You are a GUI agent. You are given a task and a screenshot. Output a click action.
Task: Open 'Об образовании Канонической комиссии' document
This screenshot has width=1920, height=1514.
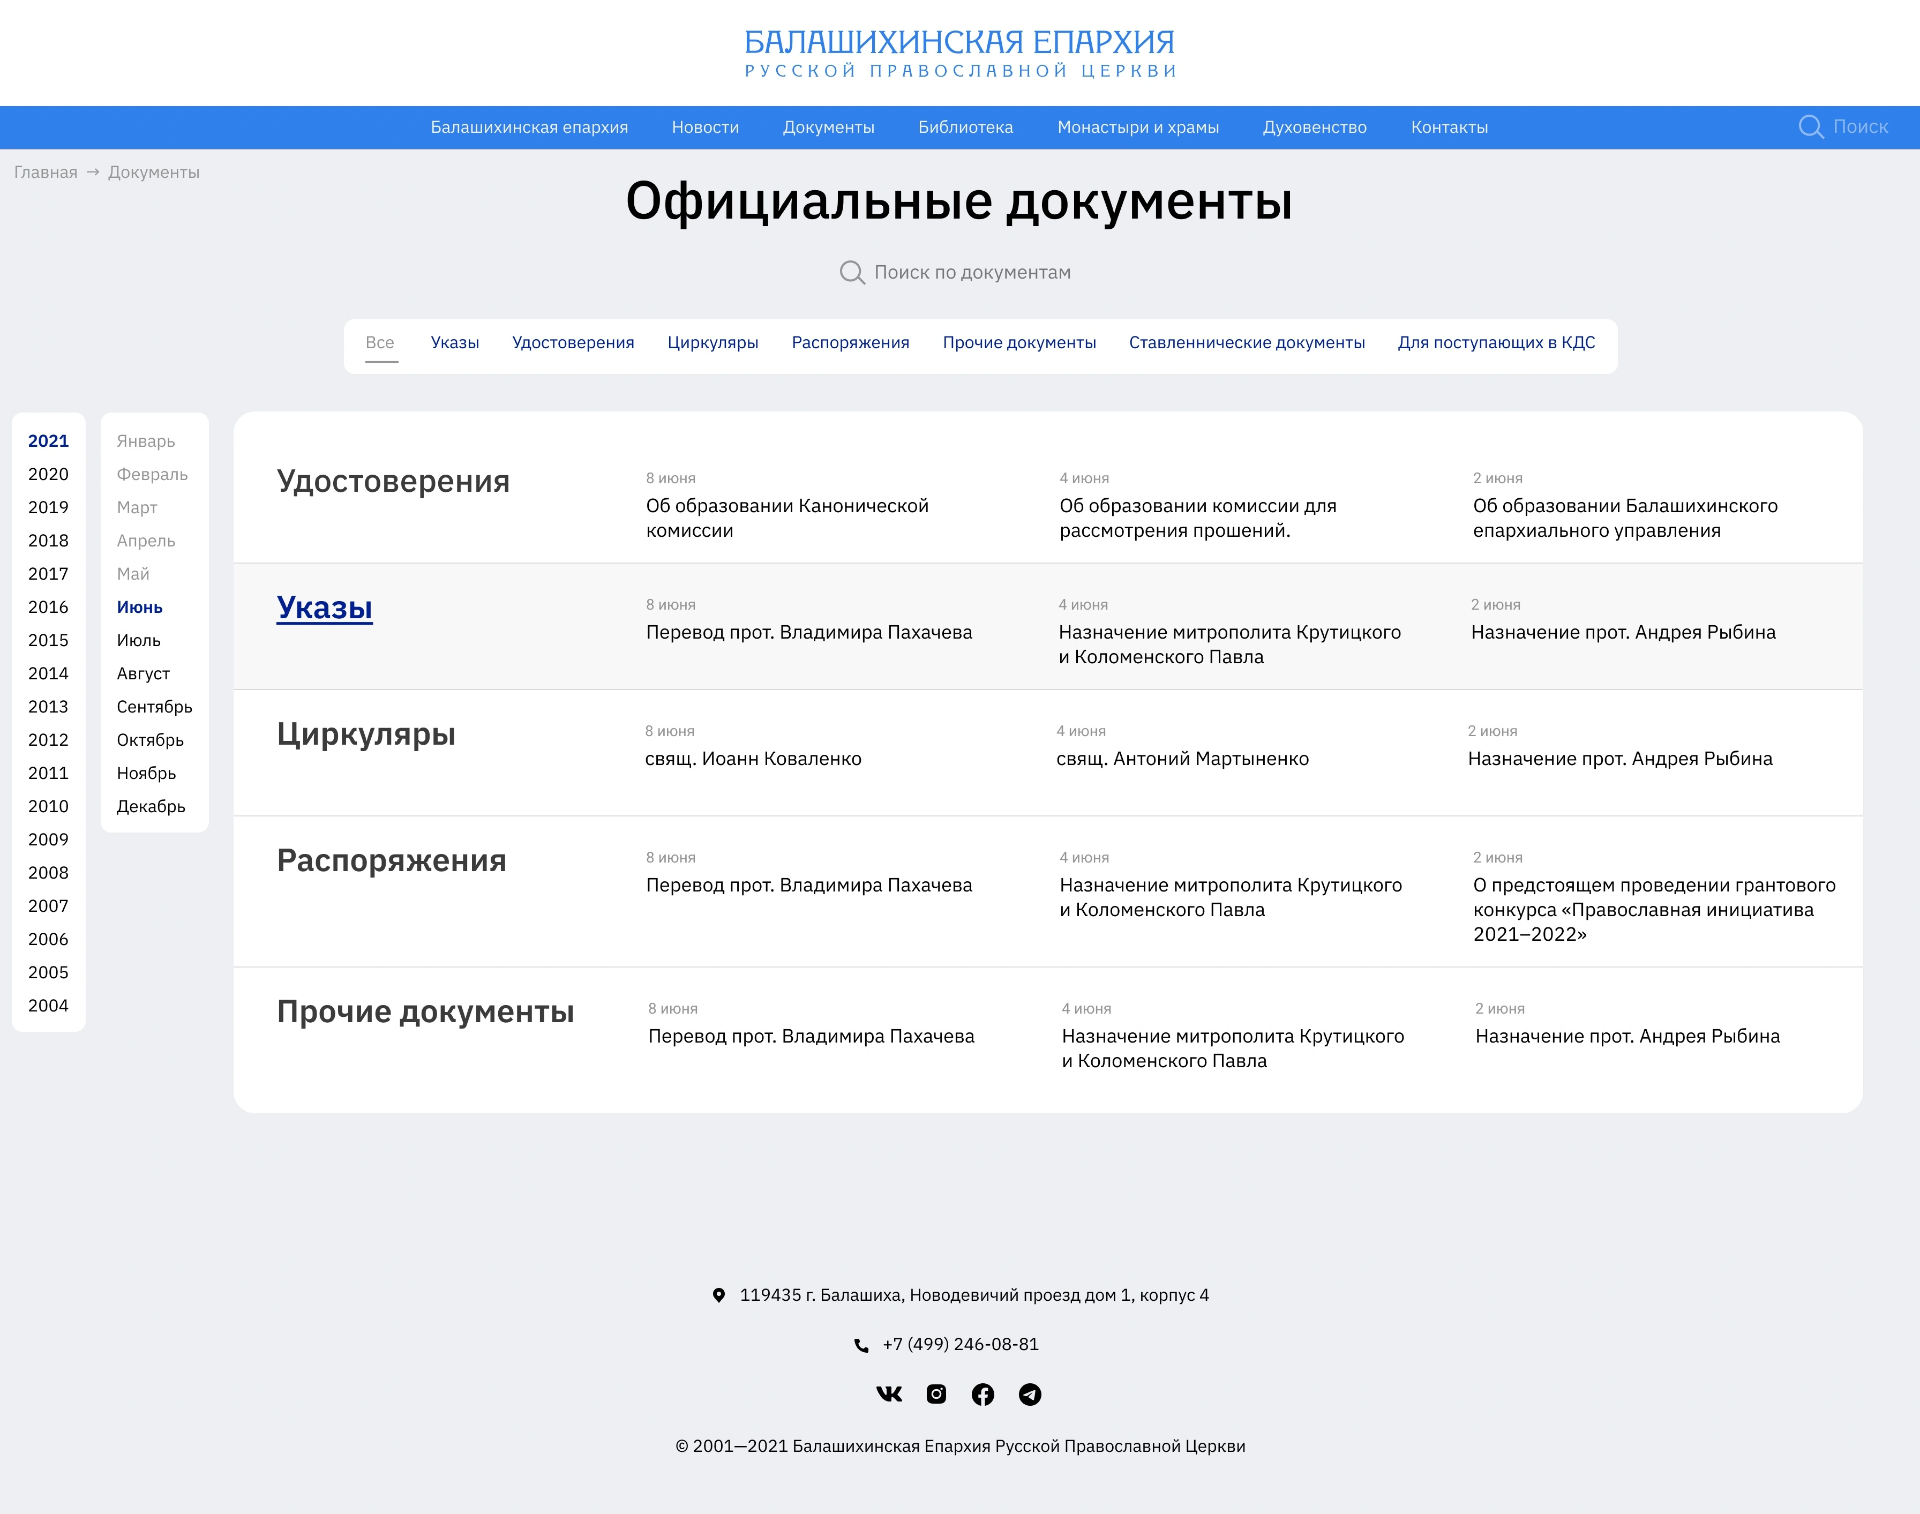coord(787,518)
